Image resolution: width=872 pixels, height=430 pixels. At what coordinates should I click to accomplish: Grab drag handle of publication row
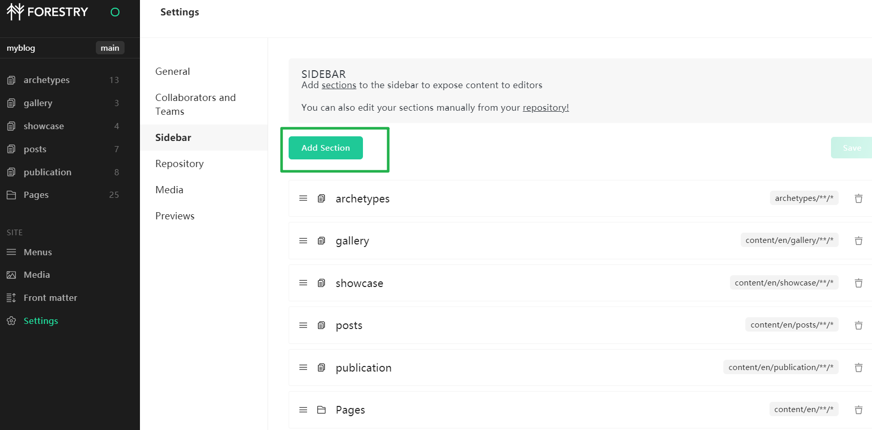[x=303, y=367]
